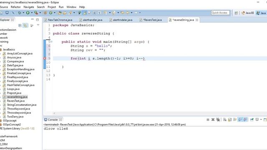Open the New Java Class dropdown arrow

pos(55,13)
